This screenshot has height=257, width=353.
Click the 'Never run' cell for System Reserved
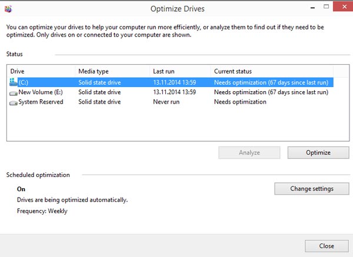pyautogui.click(x=166, y=102)
